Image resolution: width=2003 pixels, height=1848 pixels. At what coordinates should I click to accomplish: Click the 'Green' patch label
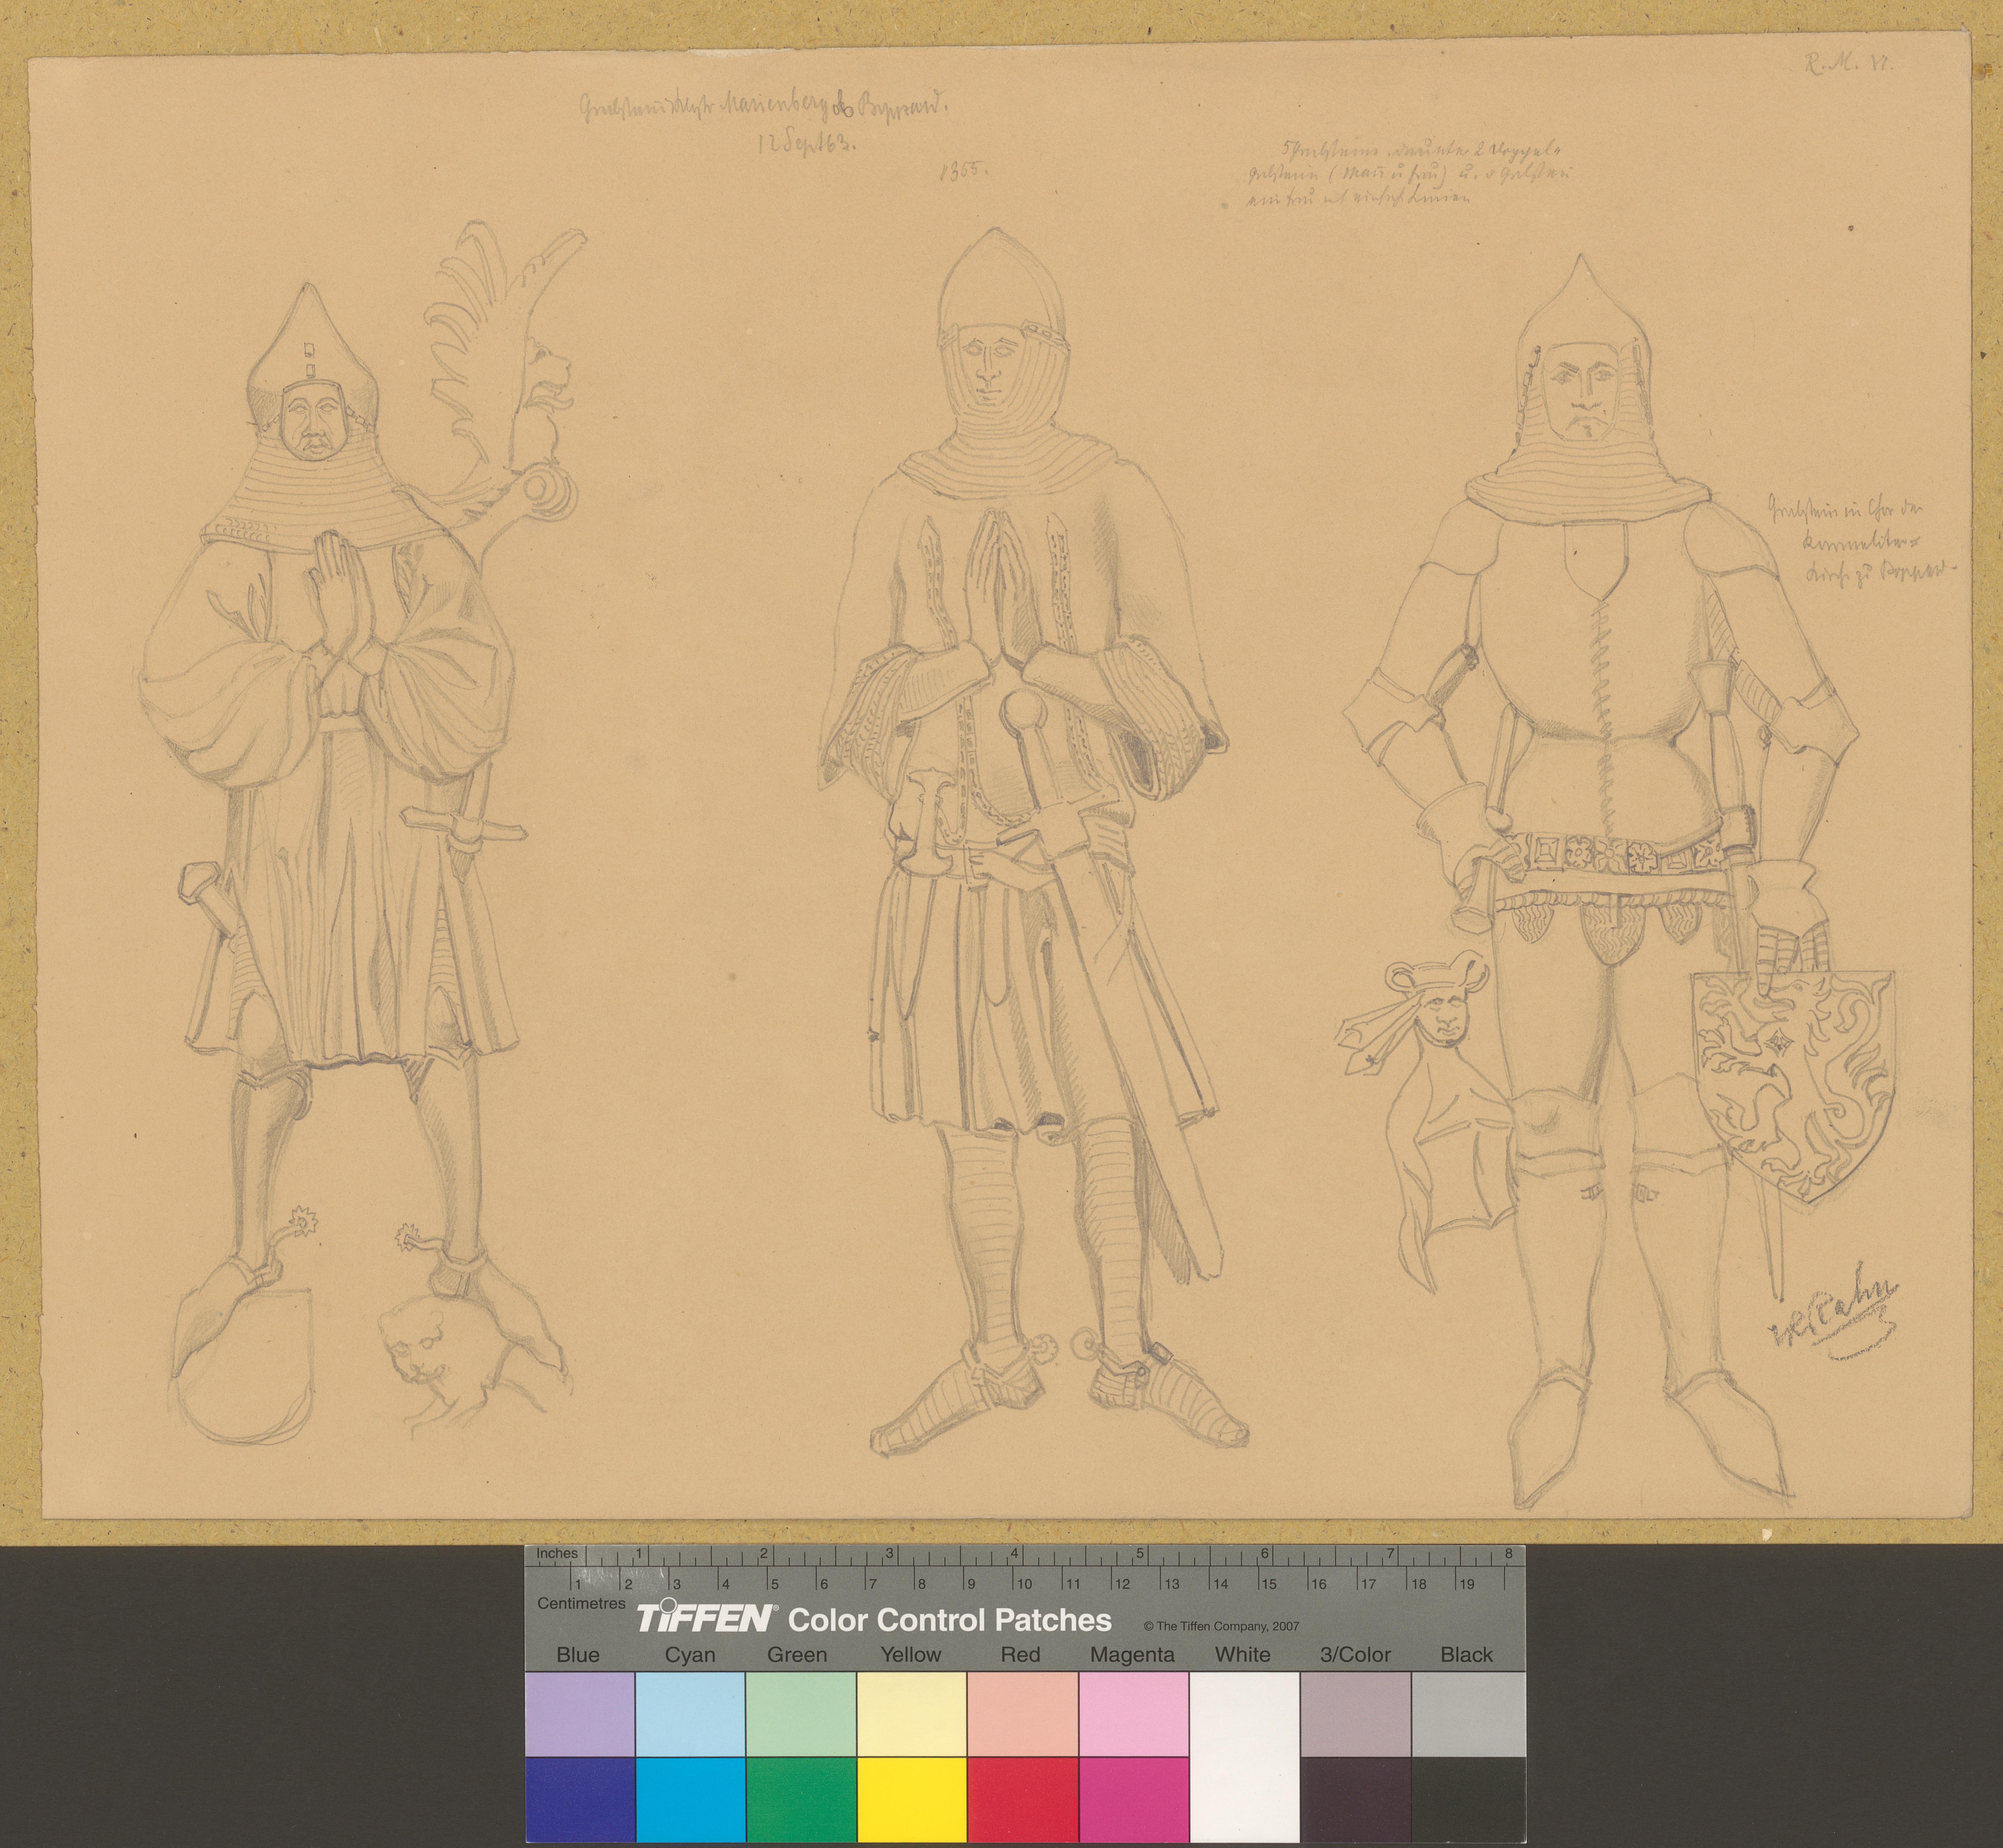(x=797, y=1655)
